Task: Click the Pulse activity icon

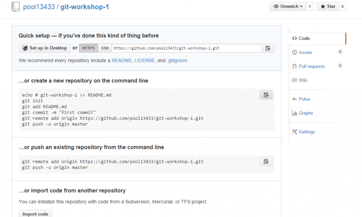Action: [x=294, y=99]
